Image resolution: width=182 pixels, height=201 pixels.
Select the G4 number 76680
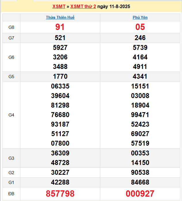(x=60, y=115)
